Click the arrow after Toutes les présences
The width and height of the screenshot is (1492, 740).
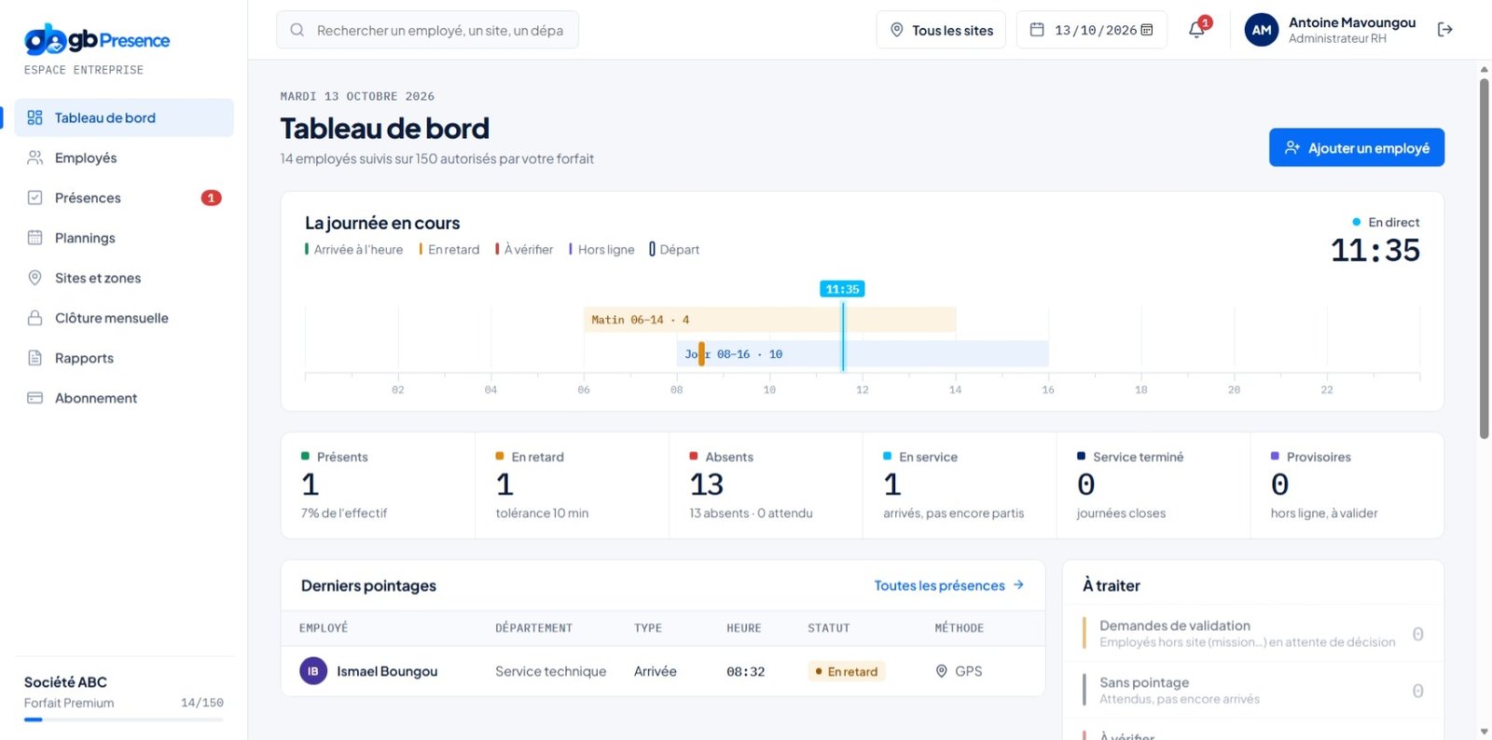(1018, 585)
